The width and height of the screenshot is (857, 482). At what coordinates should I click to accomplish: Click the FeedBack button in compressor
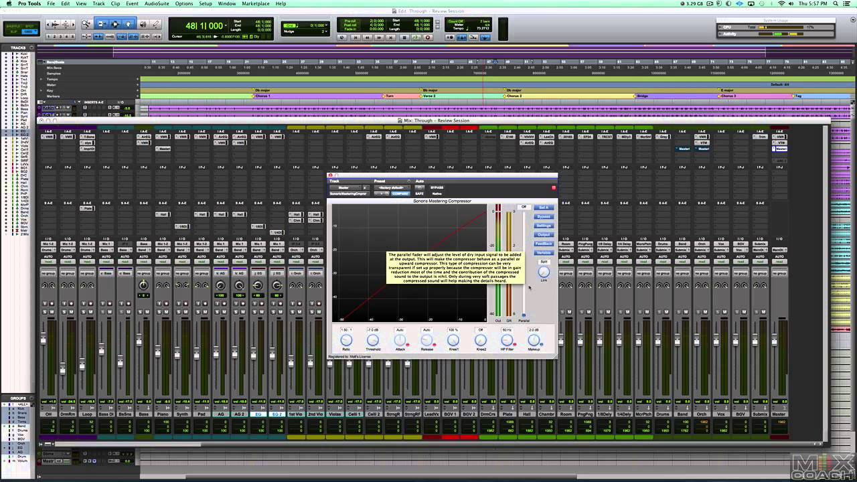[x=544, y=244]
